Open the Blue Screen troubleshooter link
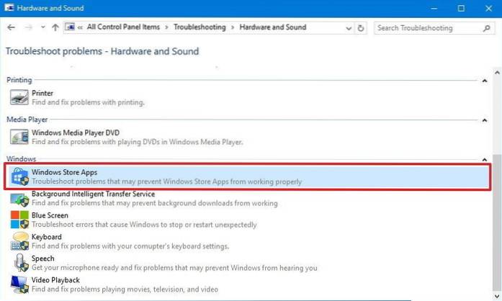 50,215
